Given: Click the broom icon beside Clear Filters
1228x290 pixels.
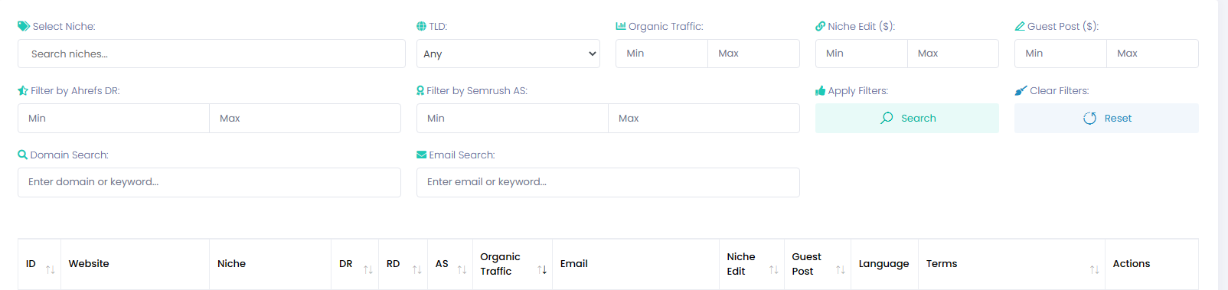Looking at the screenshot, I should (x=1021, y=90).
